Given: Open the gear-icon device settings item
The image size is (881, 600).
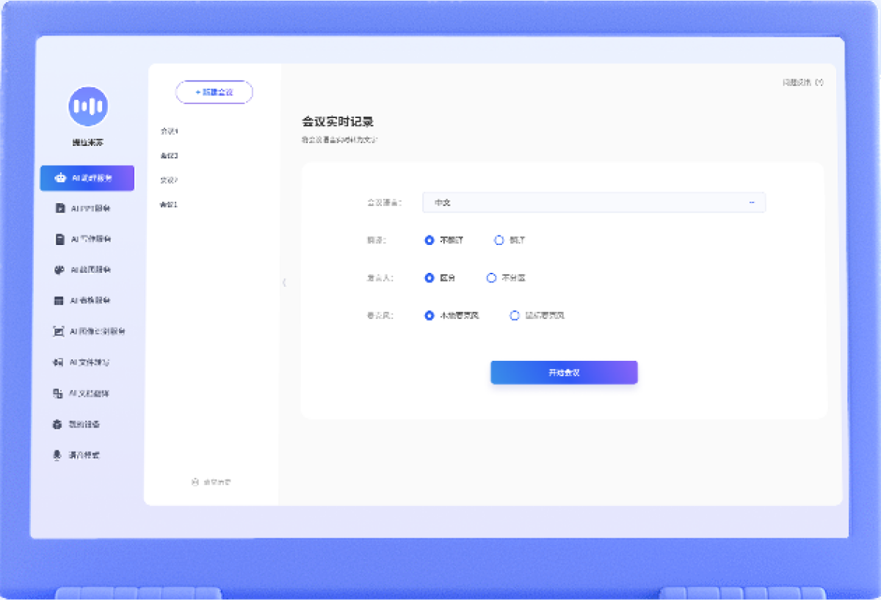Looking at the screenshot, I should click(x=76, y=424).
